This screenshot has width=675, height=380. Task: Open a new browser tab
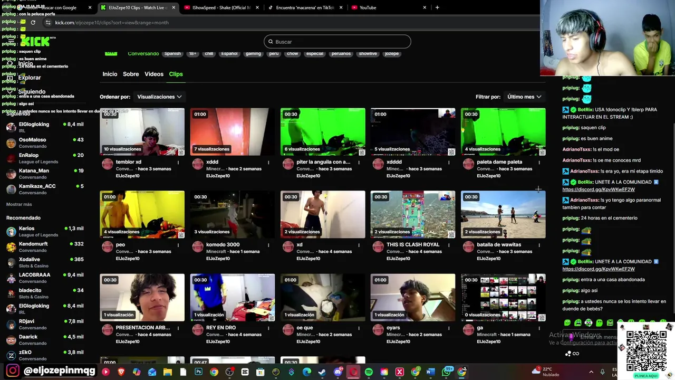[437, 7]
